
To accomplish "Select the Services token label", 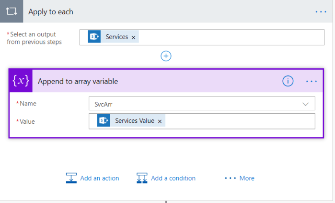I will click(116, 37).
